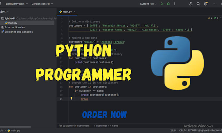Click 'Yaqub Ali' string on line 4
The image size is (222, 133).
tap(182, 30)
